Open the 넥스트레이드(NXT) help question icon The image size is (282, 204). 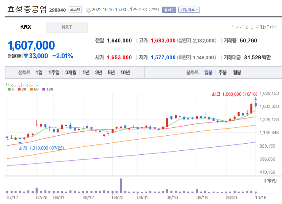[274, 27]
